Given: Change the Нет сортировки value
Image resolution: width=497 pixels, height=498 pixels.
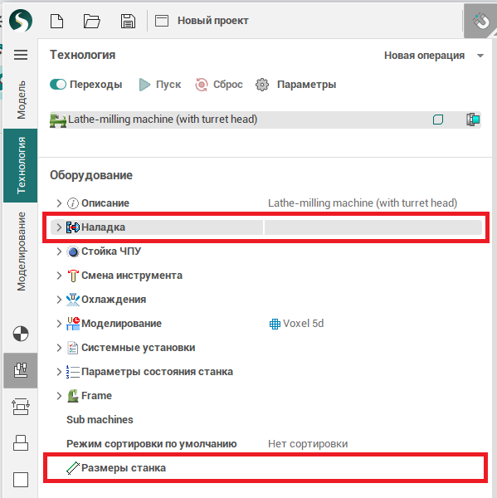Looking at the screenshot, I should click(x=308, y=444).
